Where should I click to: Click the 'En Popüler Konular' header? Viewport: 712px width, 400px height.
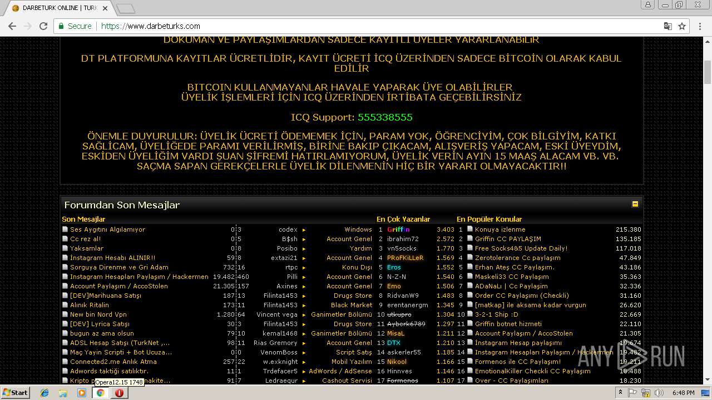[489, 219]
